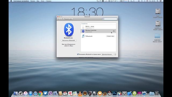Open Системные настройки menu
Viewport: 172px width, 97px height.
[21, 1]
